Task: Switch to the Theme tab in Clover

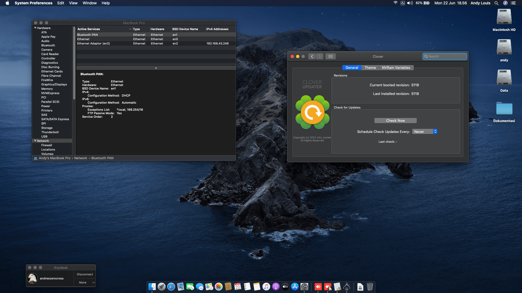Action: pos(370,68)
